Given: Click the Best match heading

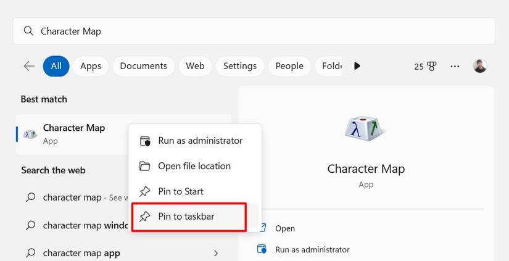Looking at the screenshot, I should pyautogui.click(x=44, y=99).
